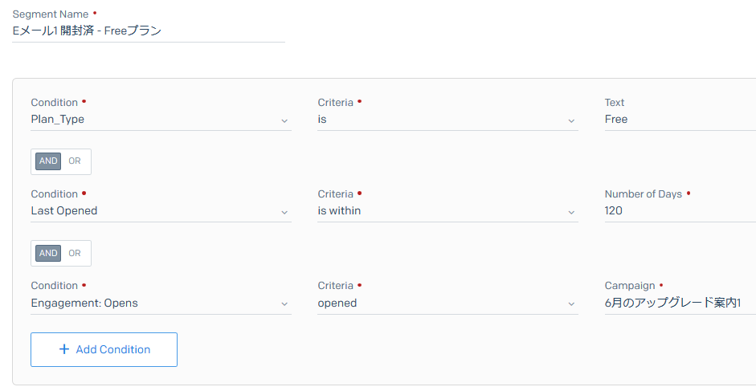Click the Add Condition button
The width and height of the screenshot is (756, 391).
point(104,349)
